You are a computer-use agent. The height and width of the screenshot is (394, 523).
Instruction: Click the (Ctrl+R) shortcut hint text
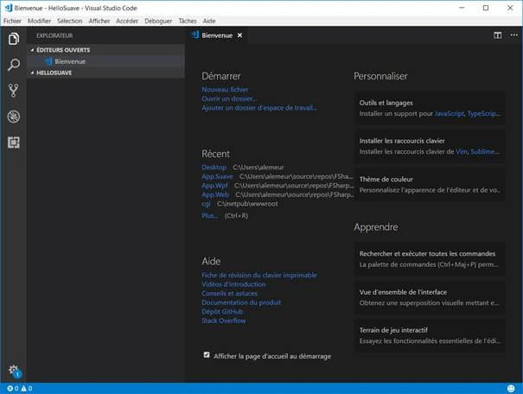tap(236, 216)
